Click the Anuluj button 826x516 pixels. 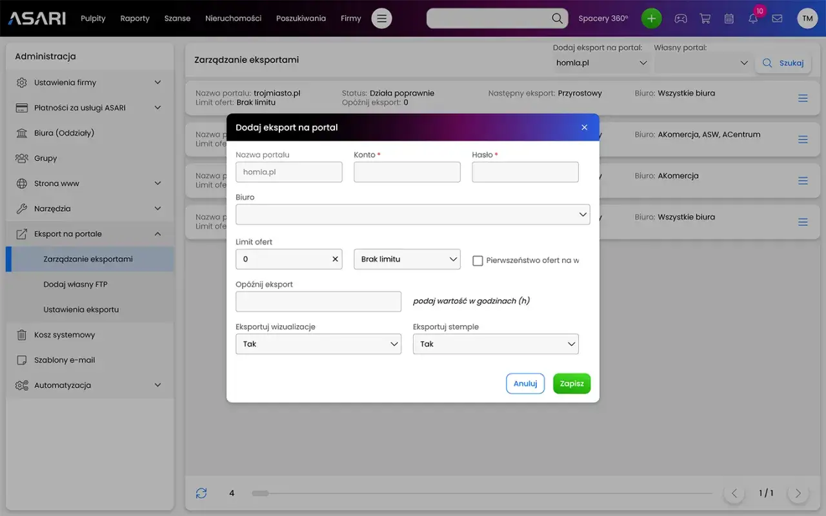525,384
